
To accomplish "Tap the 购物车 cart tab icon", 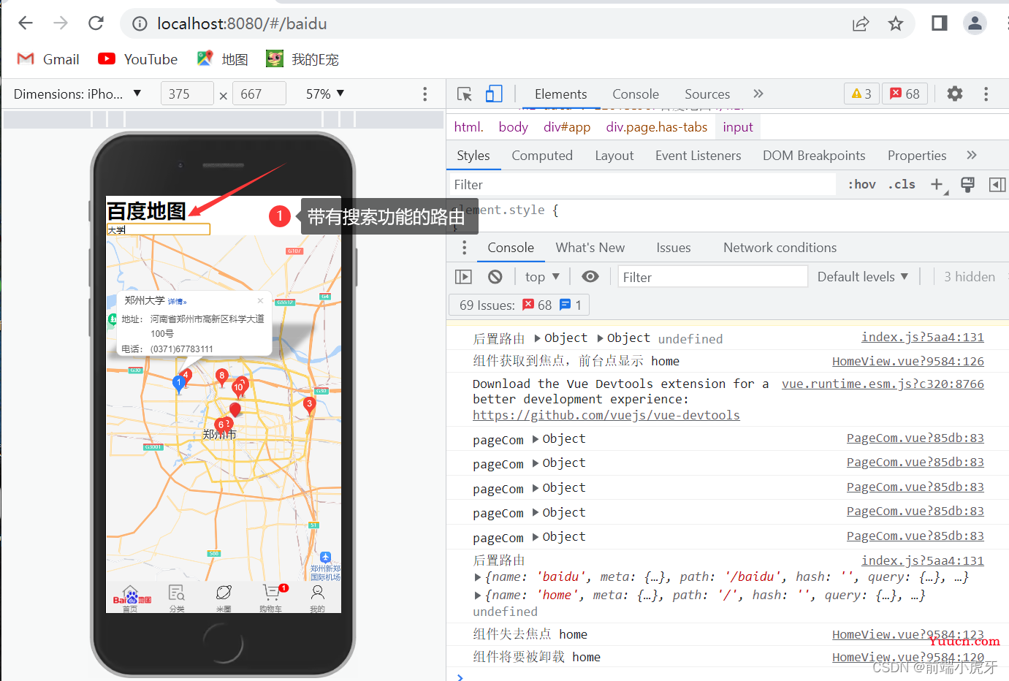I will (271, 597).
